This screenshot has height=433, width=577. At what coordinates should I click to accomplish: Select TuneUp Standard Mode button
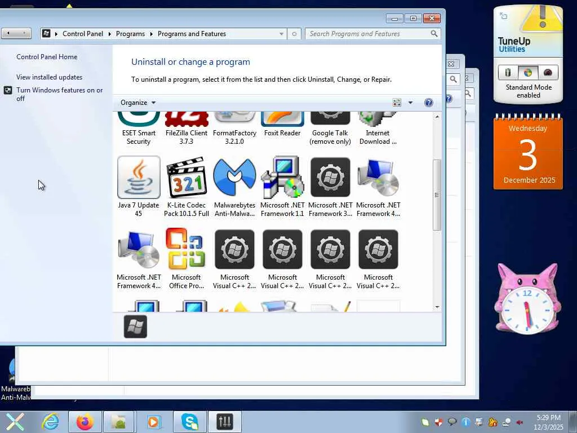point(527,73)
